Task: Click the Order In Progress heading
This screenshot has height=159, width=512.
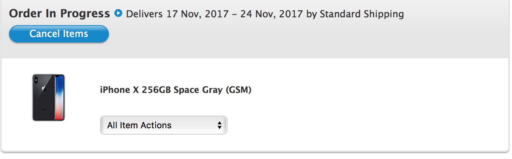Action: click(x=59, y=14)
